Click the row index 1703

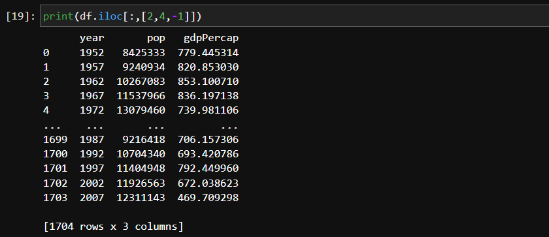56,198
